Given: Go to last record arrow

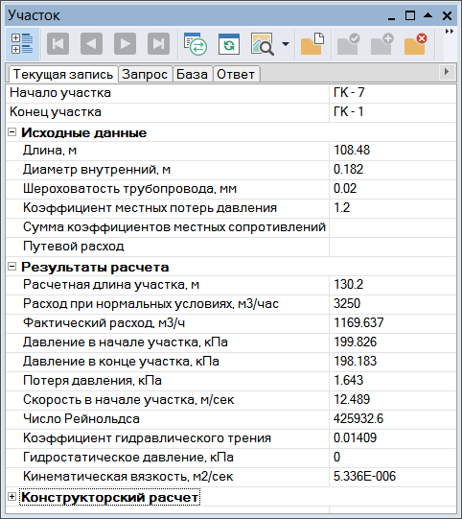Looking at the screenshot, I should pos(158,44).
